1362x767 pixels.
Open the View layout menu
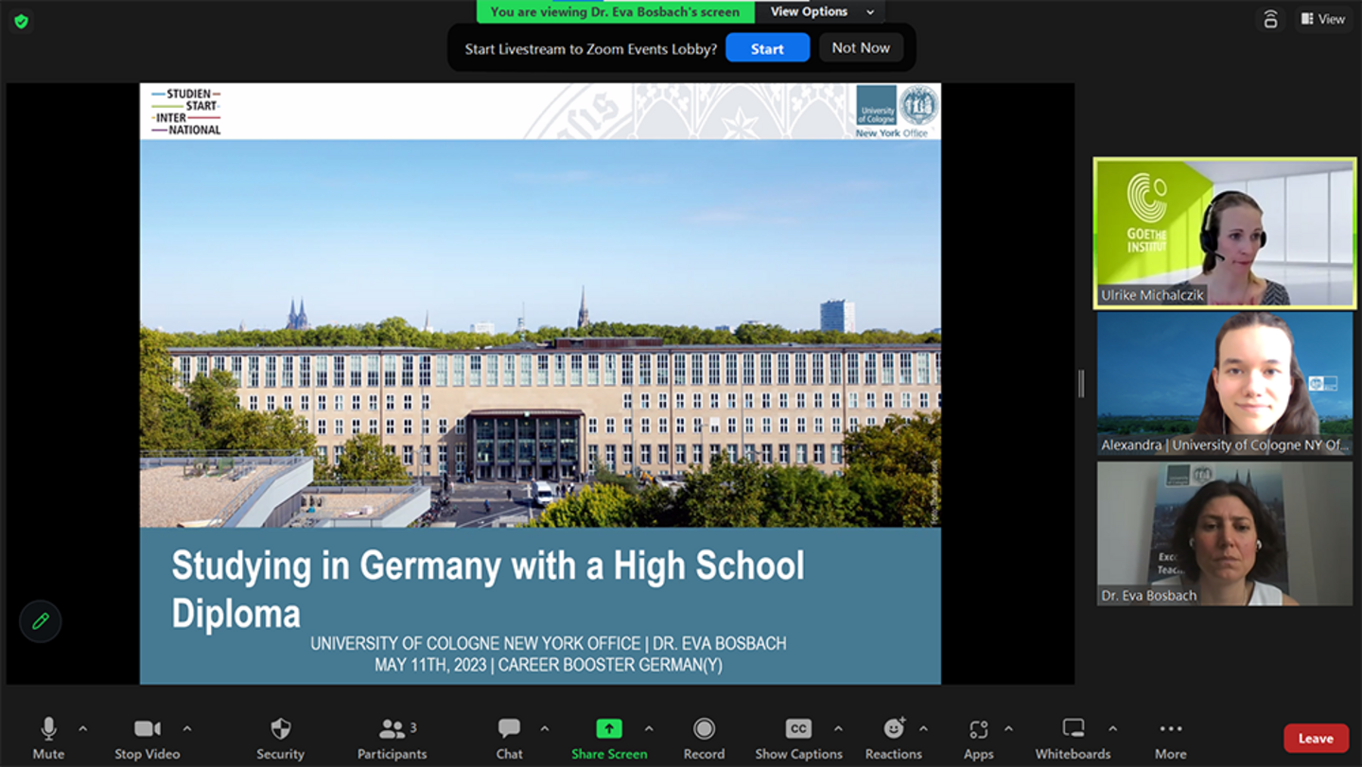tap(1323, 19)
